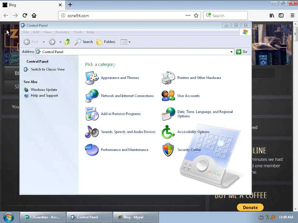Open the Security Center shield icon
Screen dimensions: 298x223
click(x=168, y=150)
